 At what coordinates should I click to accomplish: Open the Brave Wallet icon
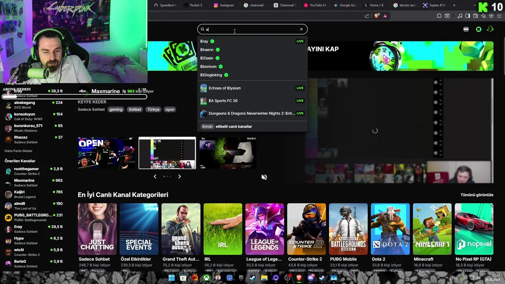point(475,16)
